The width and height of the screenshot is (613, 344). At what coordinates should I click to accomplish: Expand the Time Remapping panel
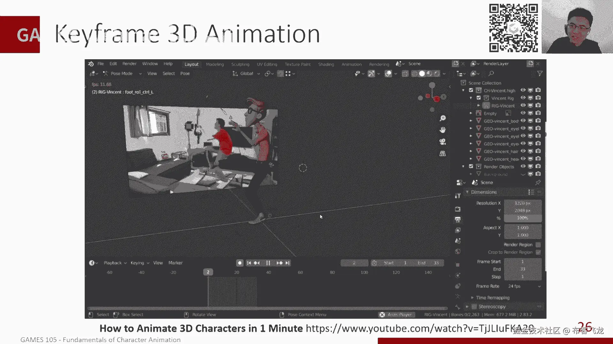tap(492, 297)
